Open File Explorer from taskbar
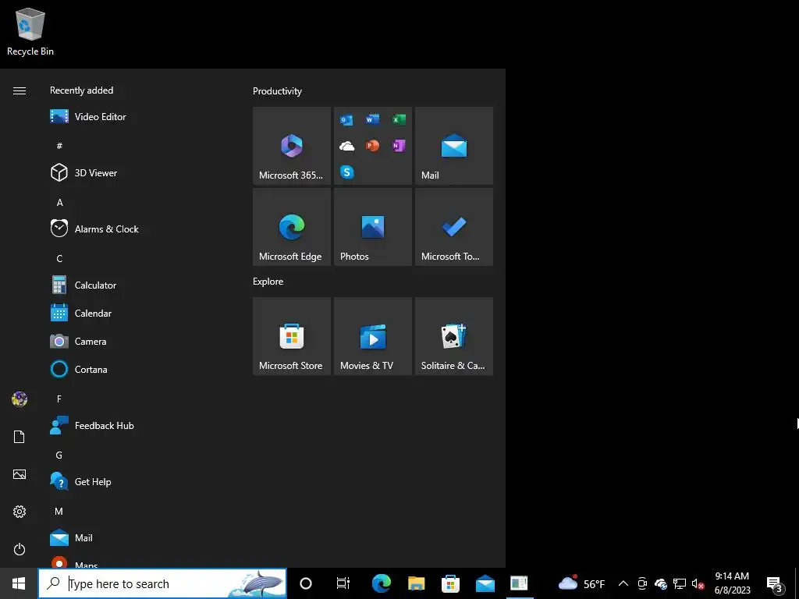The width and height of the screenshot is (799, 599). [416, 583]
